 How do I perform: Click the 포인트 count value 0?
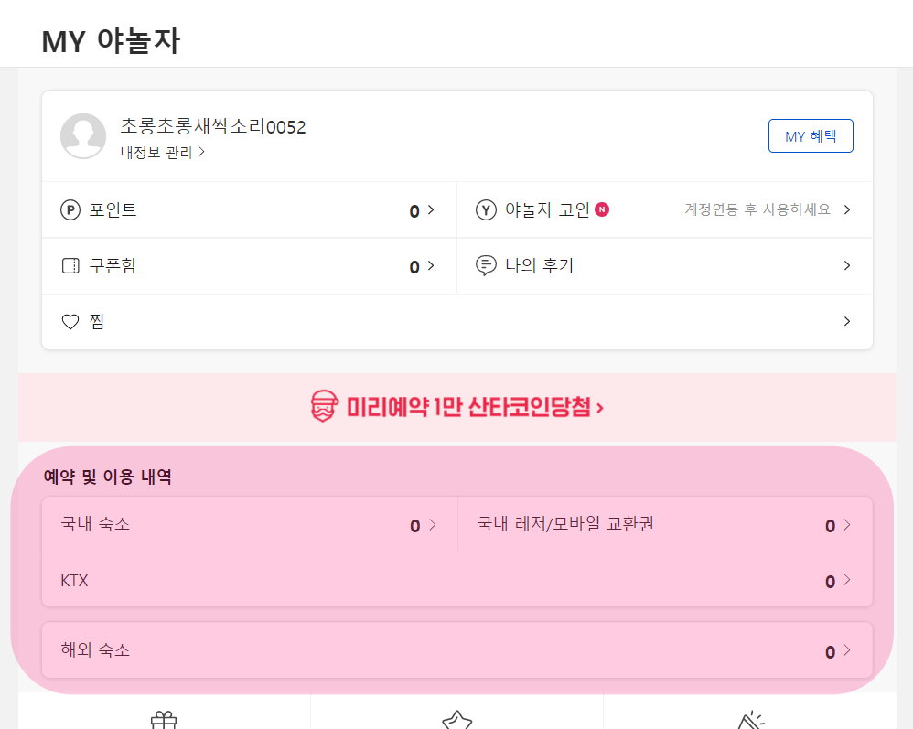coord(414,211)
